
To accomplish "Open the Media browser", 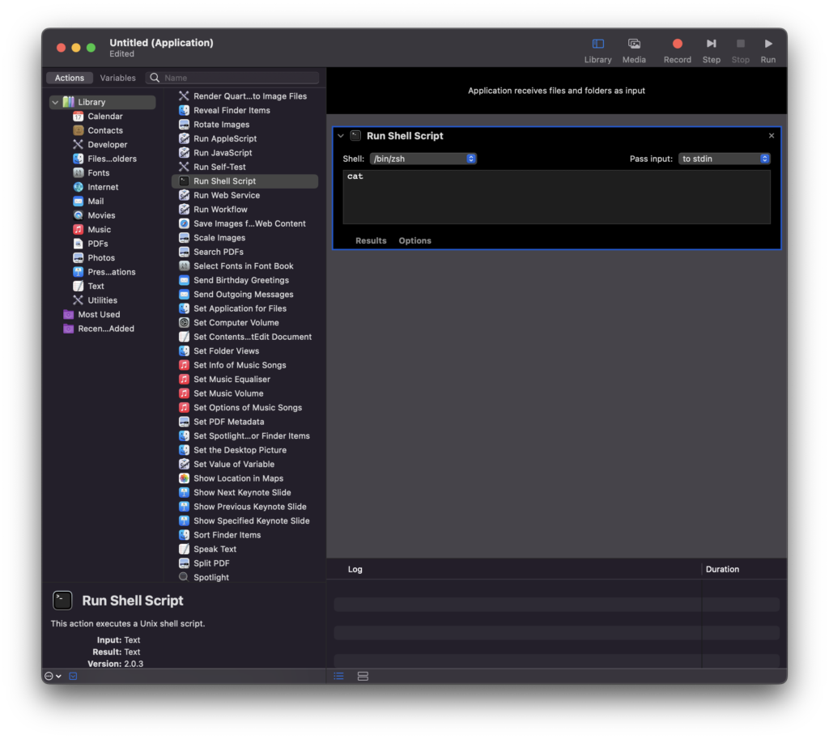I will pyautogui.click(x=633, y=50).
